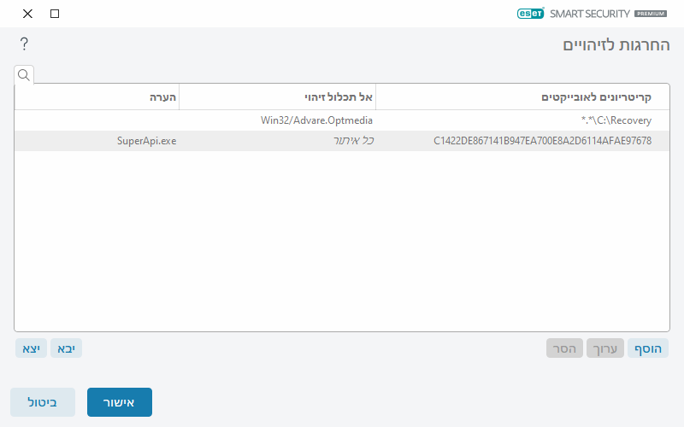This screenshot has width=684, height=427.
Task: Click the יבא (Import) button
Action: 67,348
